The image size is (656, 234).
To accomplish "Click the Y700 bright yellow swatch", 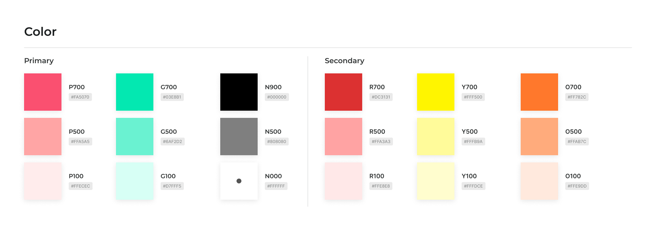I will click(x=436, y=92).
